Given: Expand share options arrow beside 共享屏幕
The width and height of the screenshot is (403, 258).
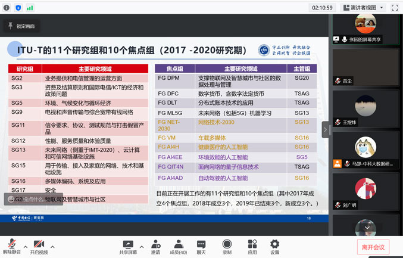Looking at the screenshot, I should point(142,247).
